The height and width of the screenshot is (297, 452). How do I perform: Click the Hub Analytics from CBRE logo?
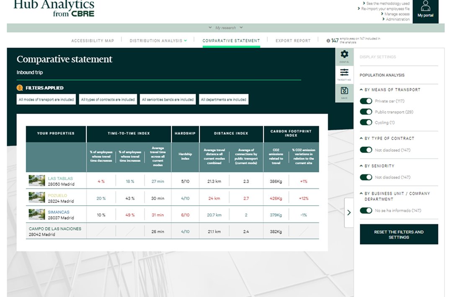point(54,9)
